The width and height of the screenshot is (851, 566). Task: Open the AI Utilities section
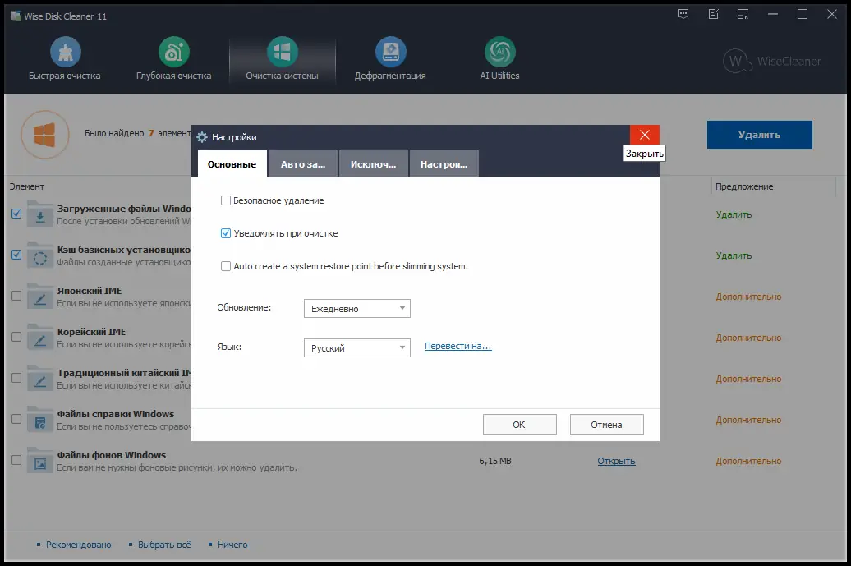coord(500,58)
